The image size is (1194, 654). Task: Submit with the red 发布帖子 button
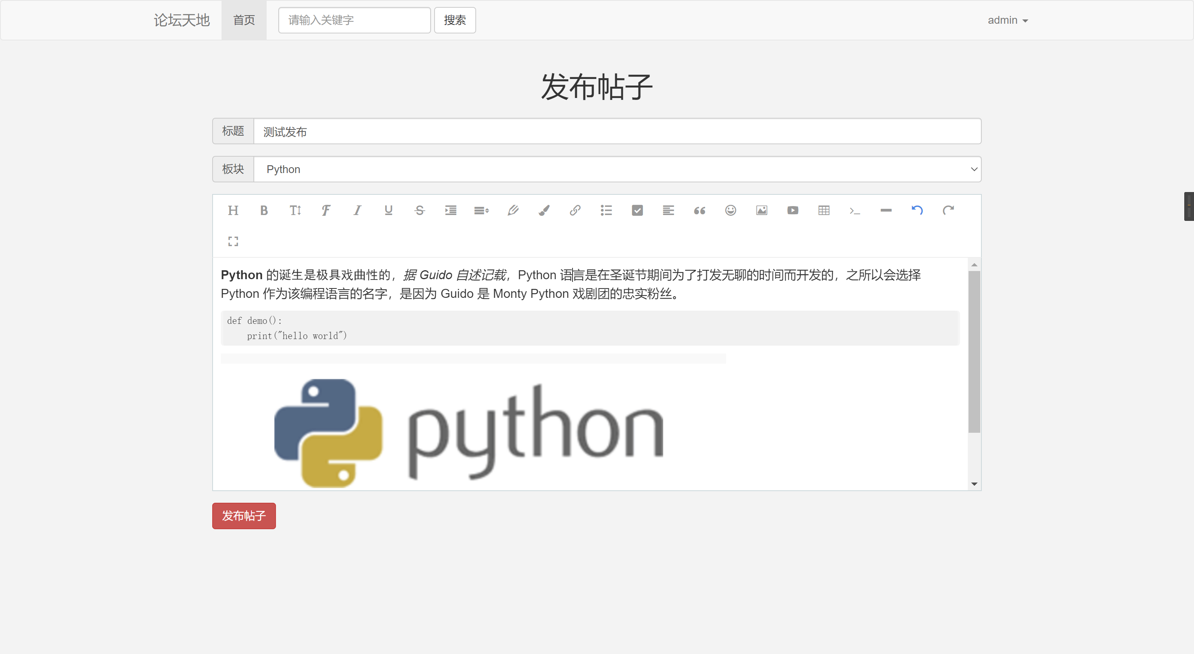(244, 516)
